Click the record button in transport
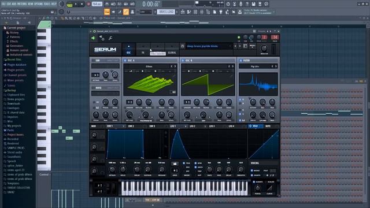Screen dimensions: 370x208 click(x=88, y=4)
